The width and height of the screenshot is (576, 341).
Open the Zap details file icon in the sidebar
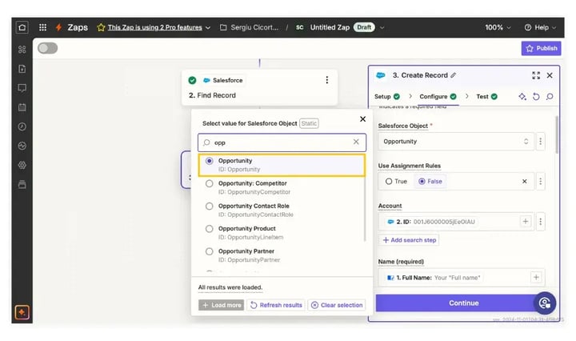(22, 69)
